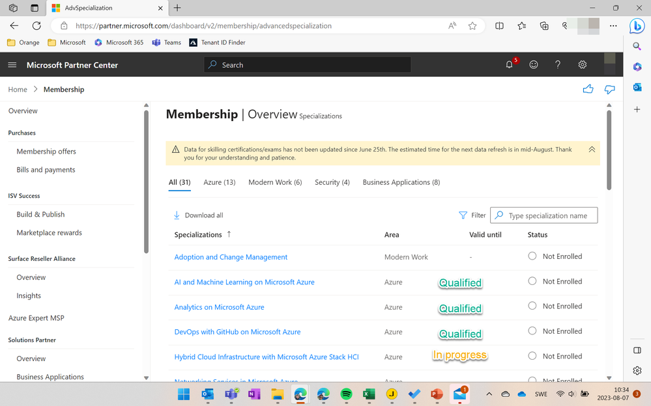651x406 pixels.
Task: Select DevOps with GitHub radio button
Action: point(532,331)
